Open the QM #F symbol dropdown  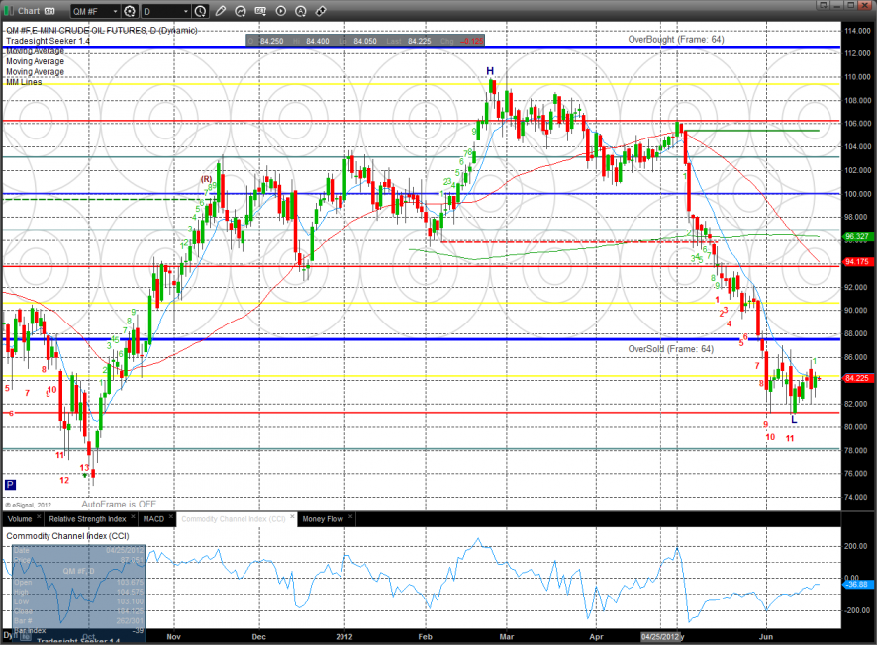[x=94, y=12]
